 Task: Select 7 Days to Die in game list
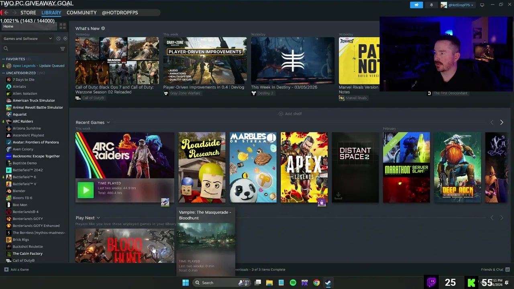[23, 79]
